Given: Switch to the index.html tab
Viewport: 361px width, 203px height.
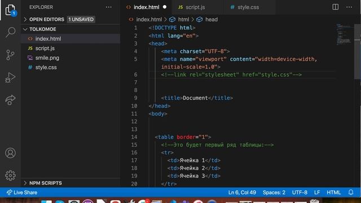Looking at the screenshot, I should [146, 7].
